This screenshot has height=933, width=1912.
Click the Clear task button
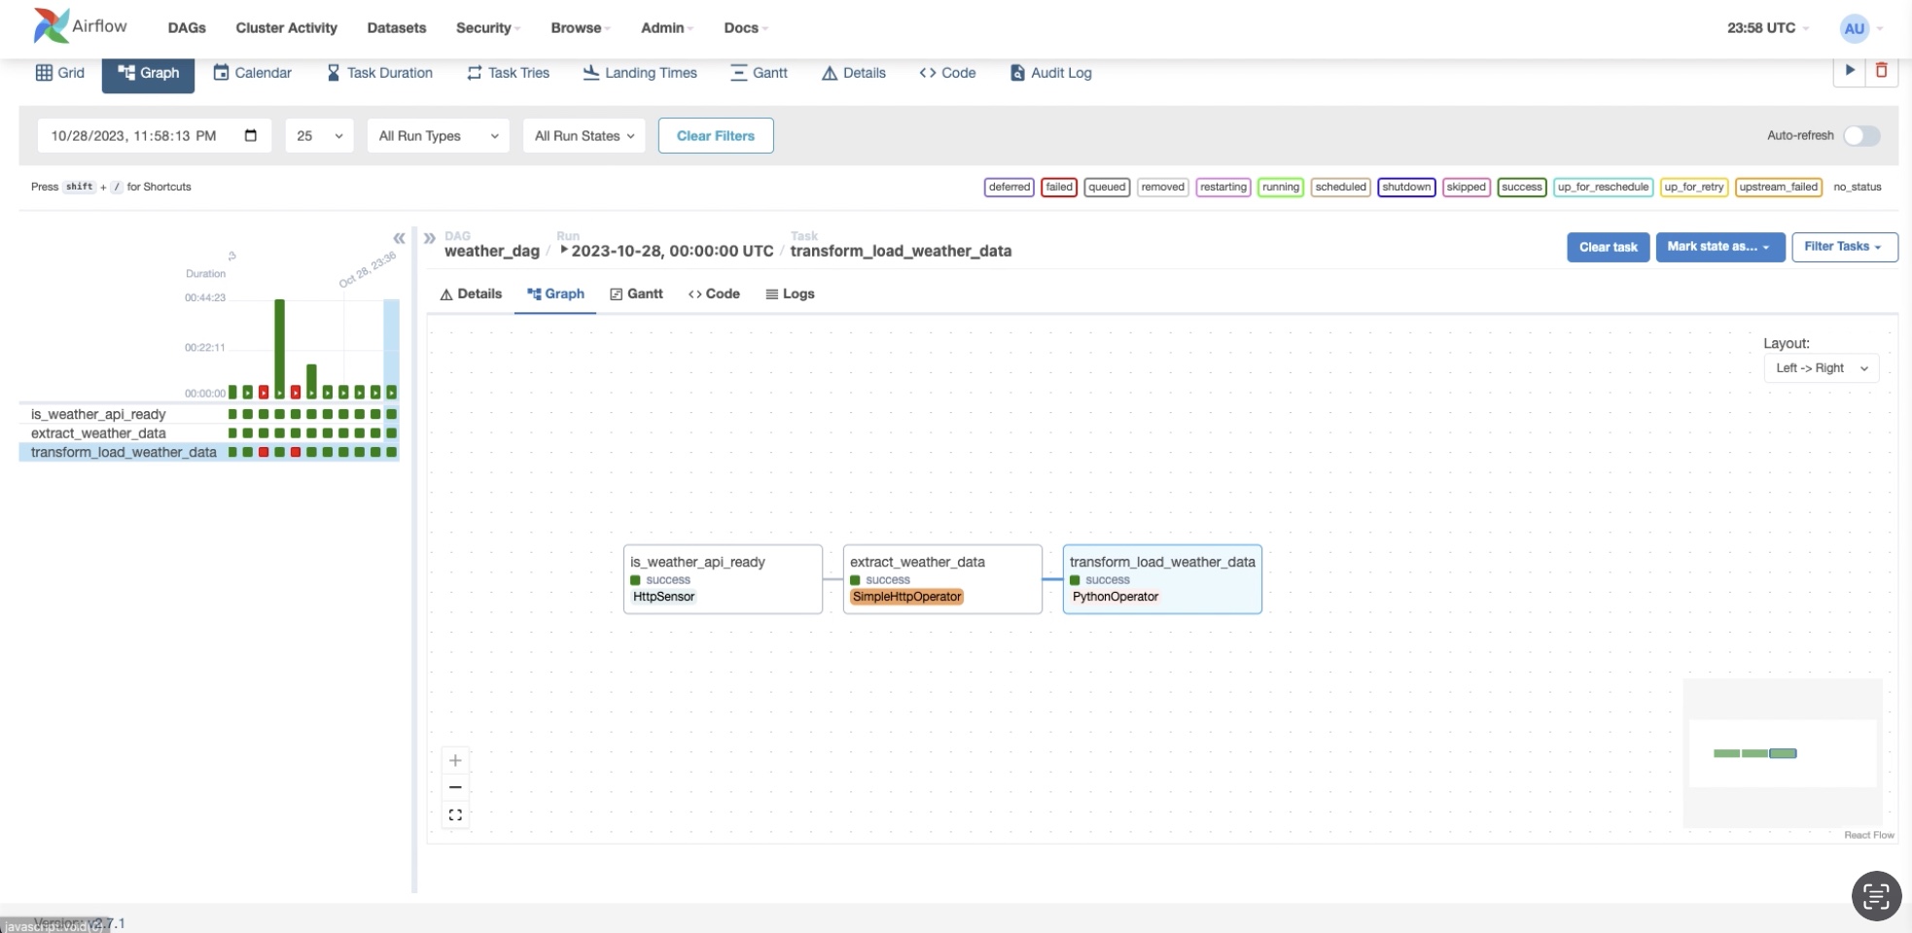tap(1608, 247)
